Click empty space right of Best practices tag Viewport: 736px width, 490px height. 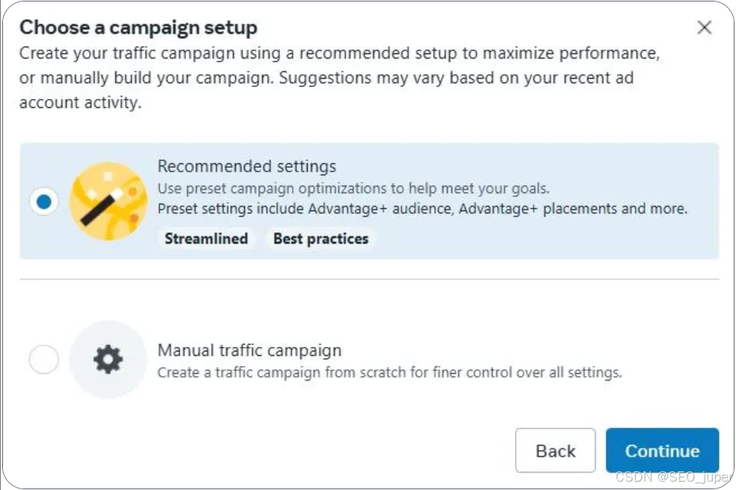pyautogui.click(x=539, y=239)
